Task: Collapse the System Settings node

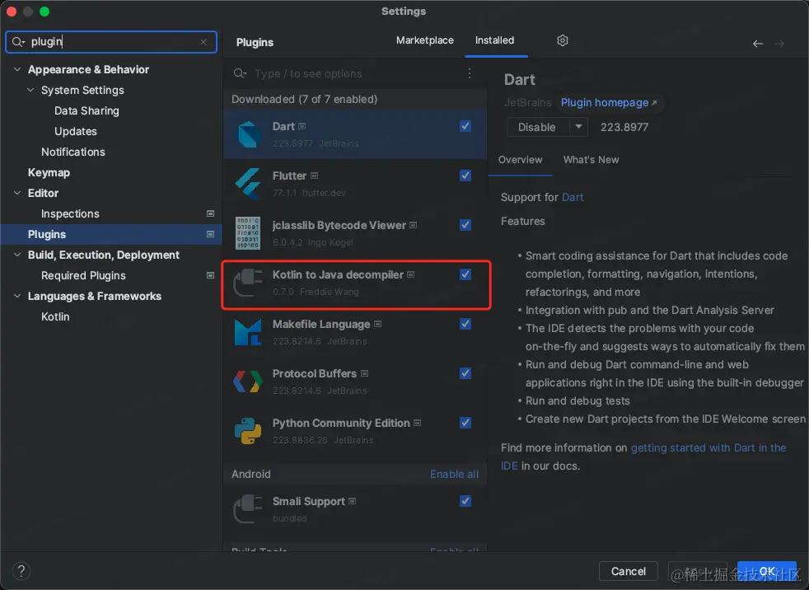Action: coord(30,90)
